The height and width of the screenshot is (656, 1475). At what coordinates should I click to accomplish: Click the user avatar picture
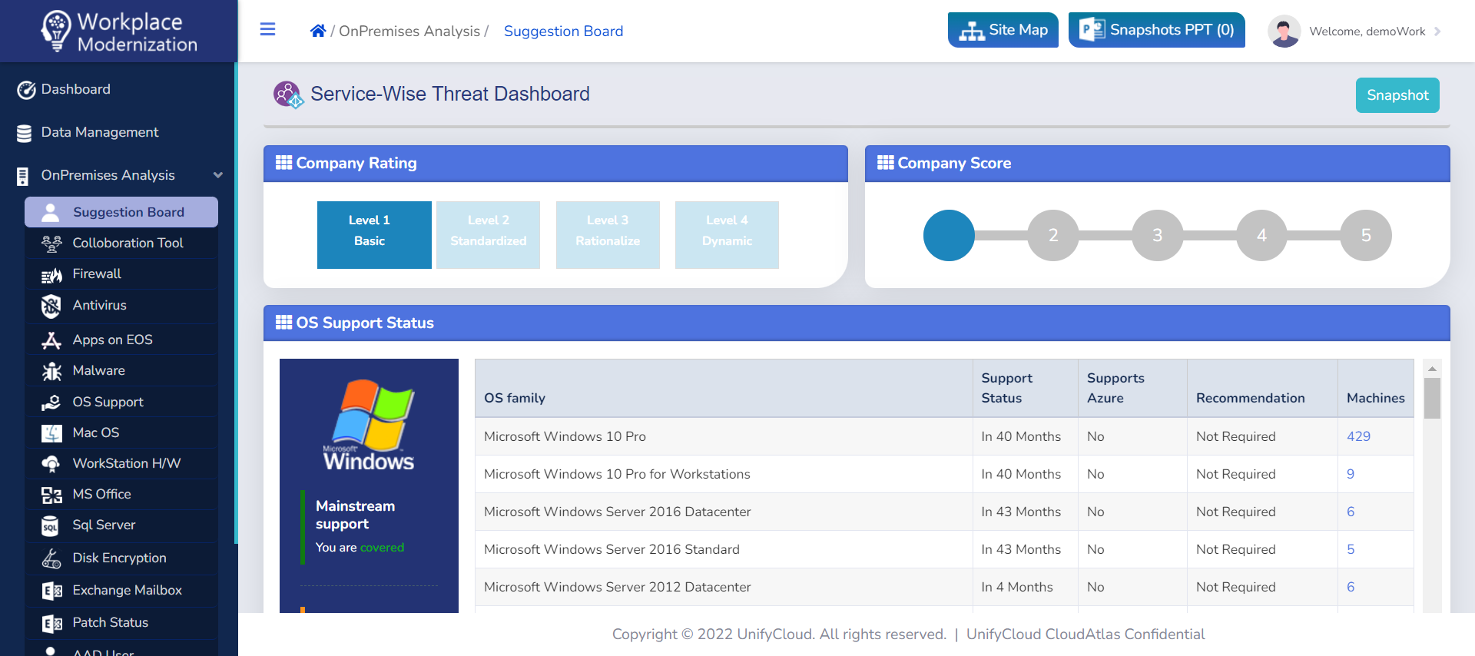coord(1284,31)
